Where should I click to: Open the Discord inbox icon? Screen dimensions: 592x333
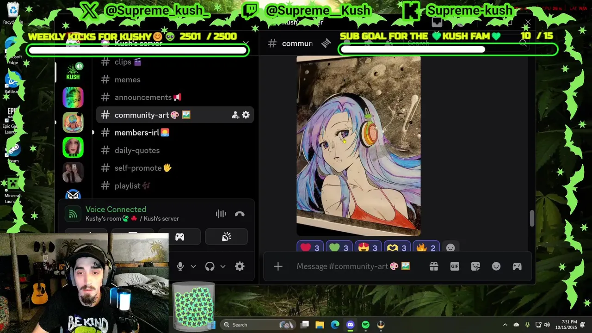click(437, 22)
